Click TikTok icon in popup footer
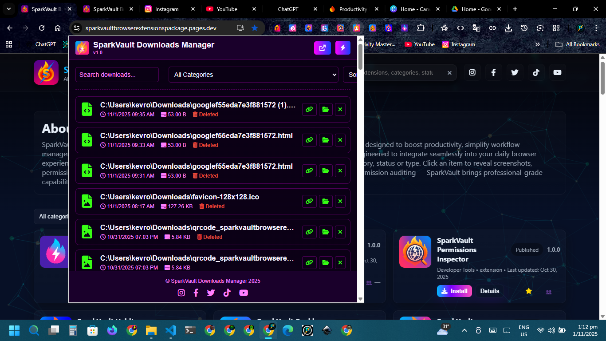The image size is (606, 341). tap(227, 293)
